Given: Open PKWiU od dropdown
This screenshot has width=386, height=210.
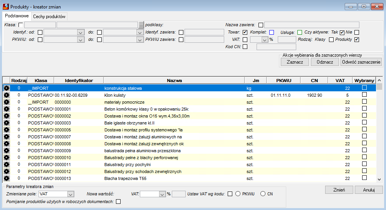Looking at the screenshot, I should click(x=81, y=40).
